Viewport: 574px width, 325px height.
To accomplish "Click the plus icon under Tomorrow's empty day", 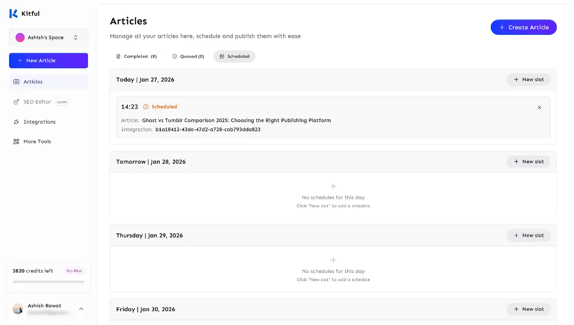I will (x=333, y=186).
